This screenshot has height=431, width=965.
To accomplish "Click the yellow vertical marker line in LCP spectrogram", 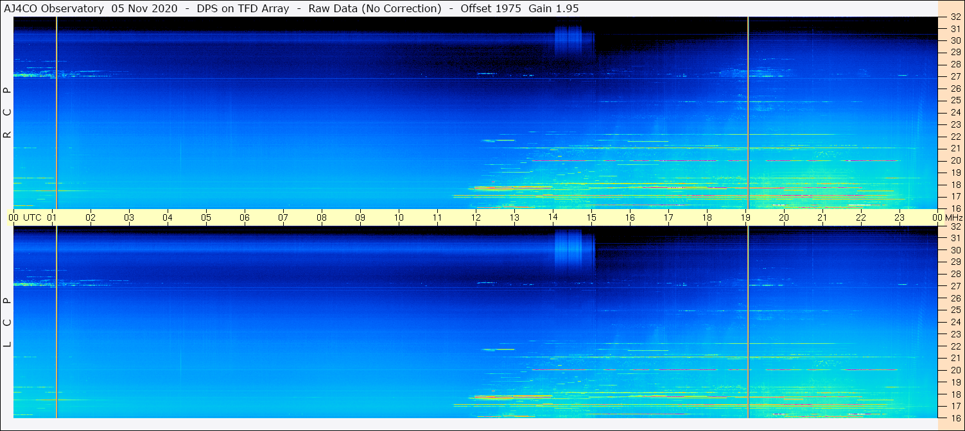I will pyautogui.click(x=57, y=322).
